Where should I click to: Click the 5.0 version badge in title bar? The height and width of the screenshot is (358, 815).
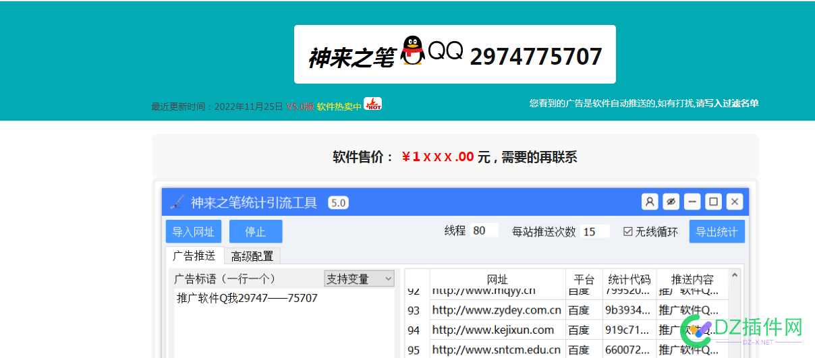coord(338,202)
